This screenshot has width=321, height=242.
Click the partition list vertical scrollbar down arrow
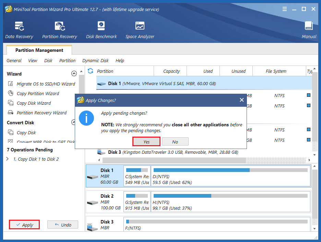coord(314,155)
